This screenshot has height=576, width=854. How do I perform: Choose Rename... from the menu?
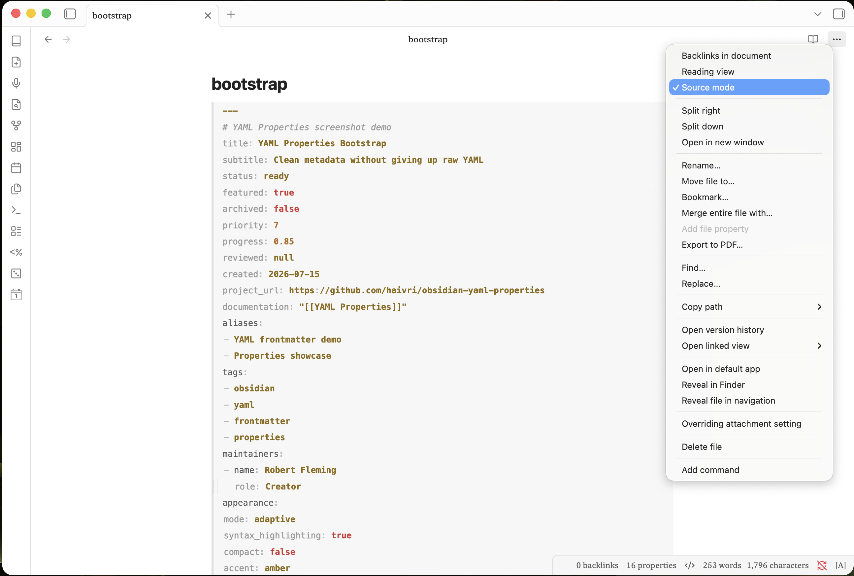(x=749, y=165)
